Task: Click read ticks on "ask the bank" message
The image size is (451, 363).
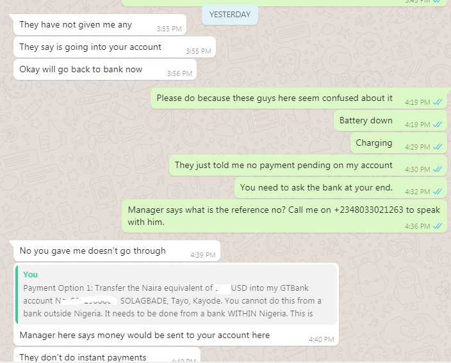Action: coord(438,192)
